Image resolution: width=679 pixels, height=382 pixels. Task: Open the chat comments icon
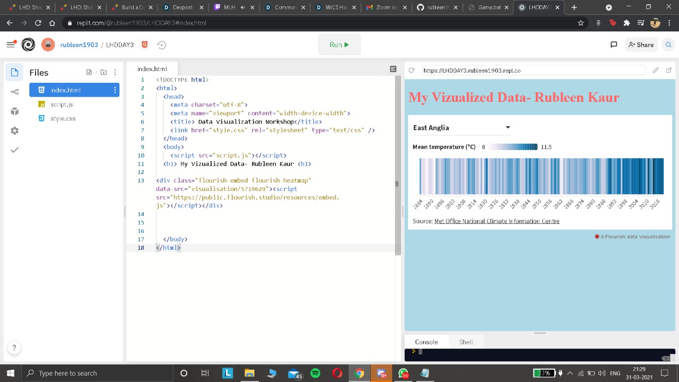point(614,45)
